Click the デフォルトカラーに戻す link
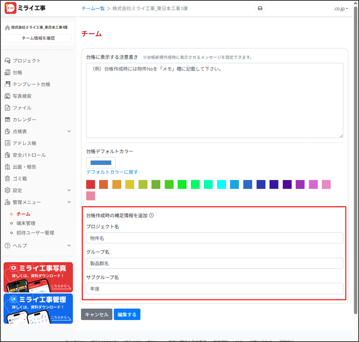 [112, 172]
